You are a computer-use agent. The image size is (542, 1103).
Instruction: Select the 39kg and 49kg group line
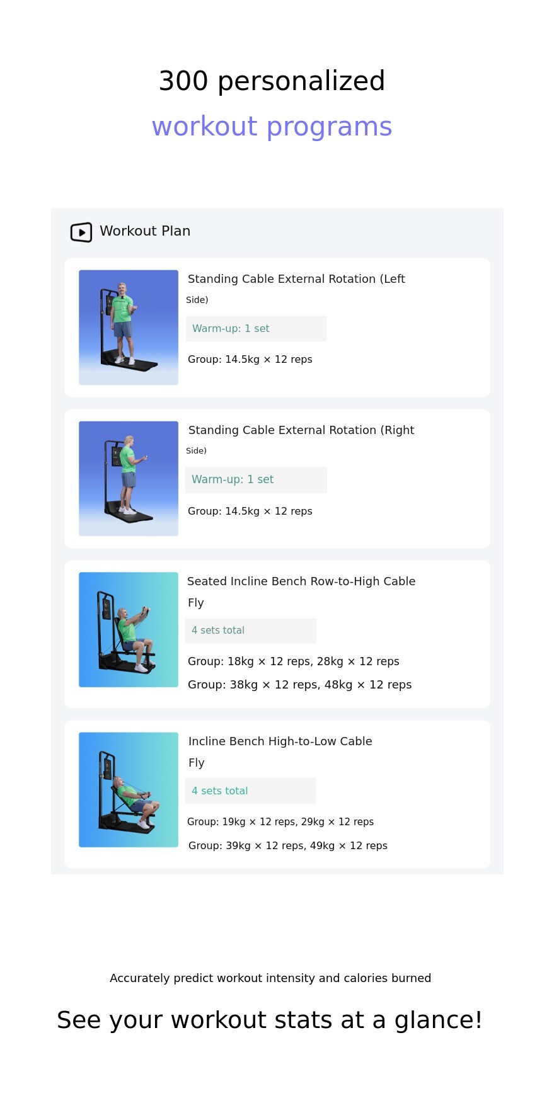tap(288, 846)
